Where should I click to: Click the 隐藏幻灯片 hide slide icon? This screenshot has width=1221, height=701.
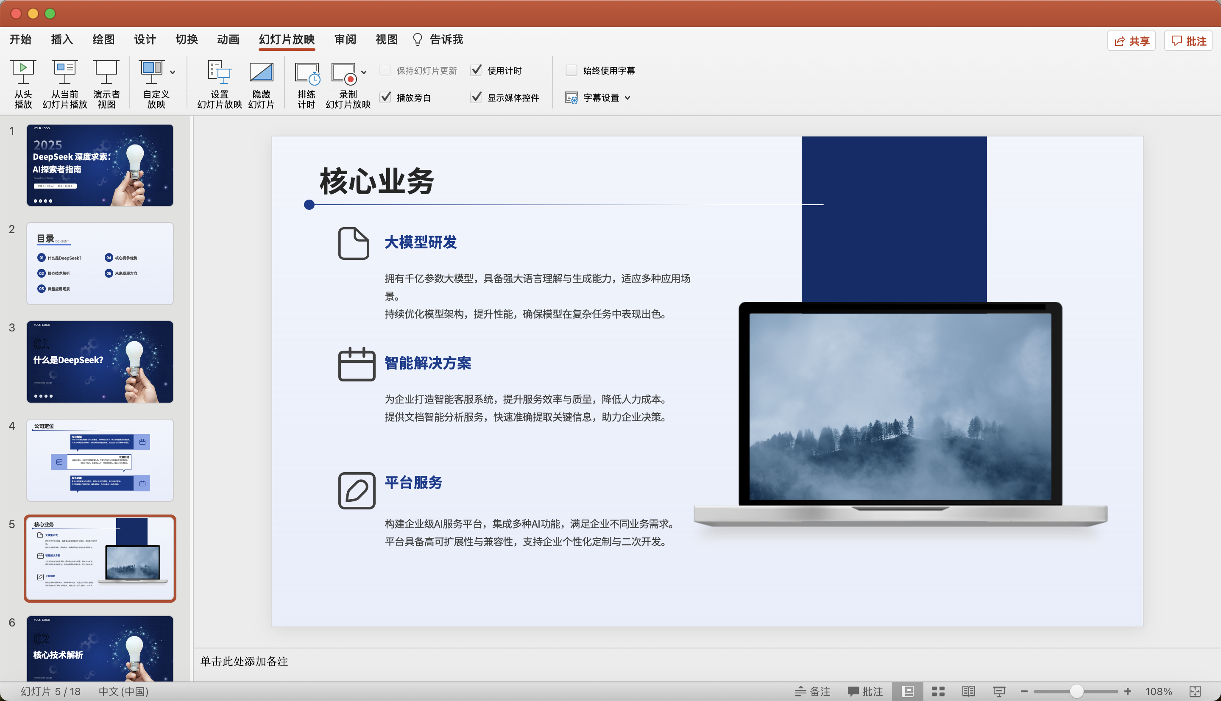(x=261, y=72)
